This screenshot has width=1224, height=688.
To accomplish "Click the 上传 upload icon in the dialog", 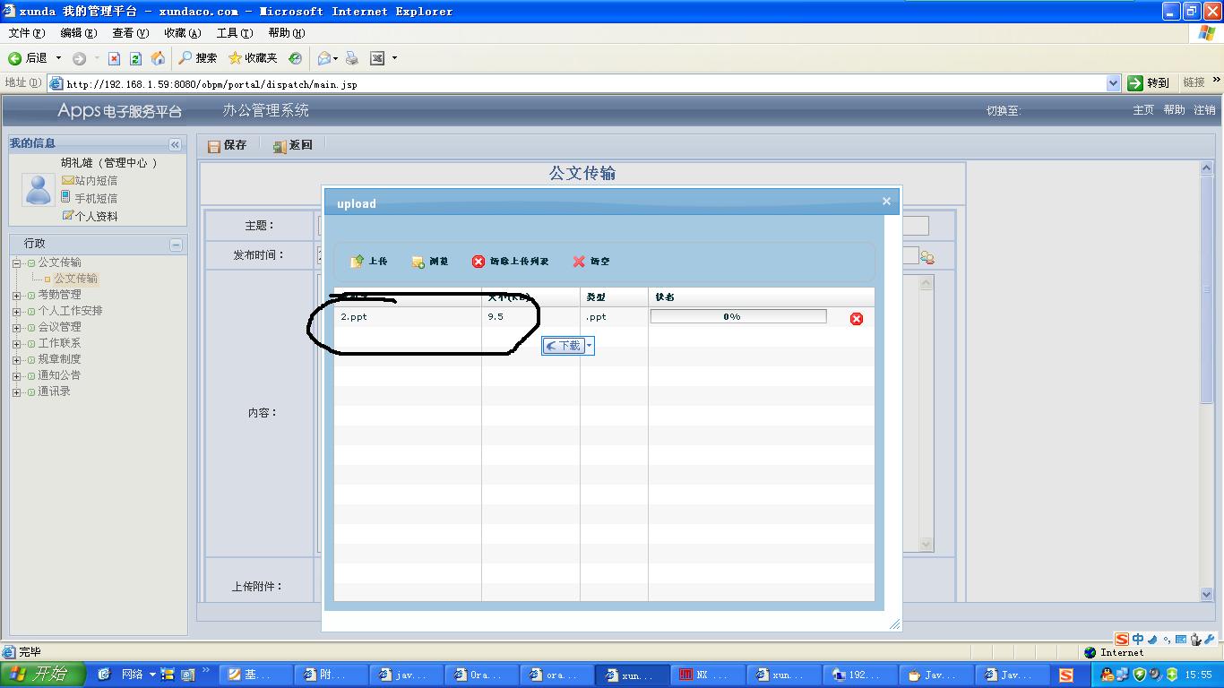I will click(x=357, y=262).
